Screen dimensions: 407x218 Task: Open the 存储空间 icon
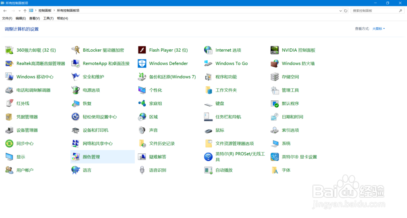click(x=275, y=77)
